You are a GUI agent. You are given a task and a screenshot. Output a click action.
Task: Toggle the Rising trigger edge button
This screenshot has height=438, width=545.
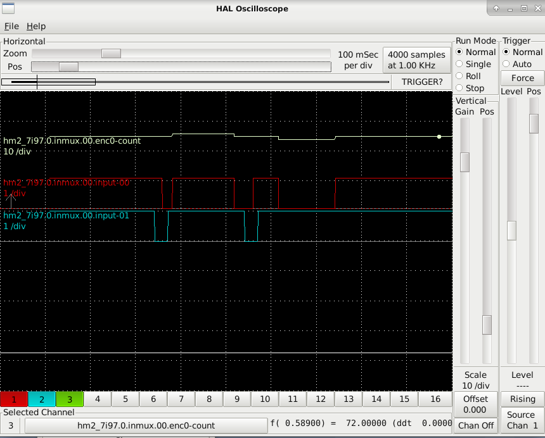522,399
